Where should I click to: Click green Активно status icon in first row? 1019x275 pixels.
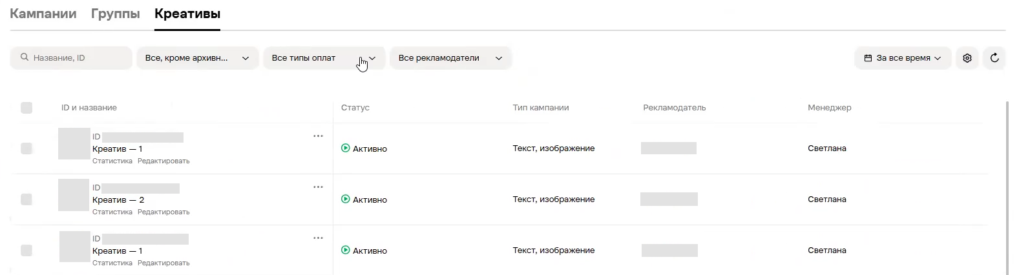point(345,148)
